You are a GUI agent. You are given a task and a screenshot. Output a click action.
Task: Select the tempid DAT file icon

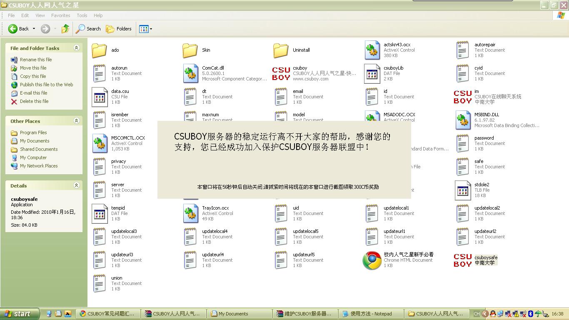[x=100, y=213]
